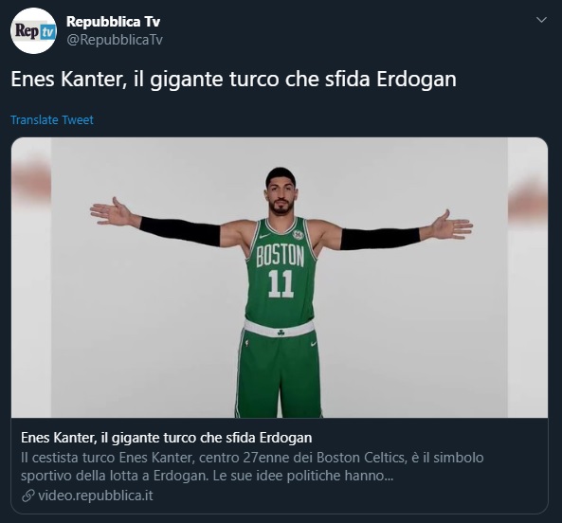Click the Boston jersey number 11 in image
The width and height of the screenshot is (562, 523).
click(281, 283)
